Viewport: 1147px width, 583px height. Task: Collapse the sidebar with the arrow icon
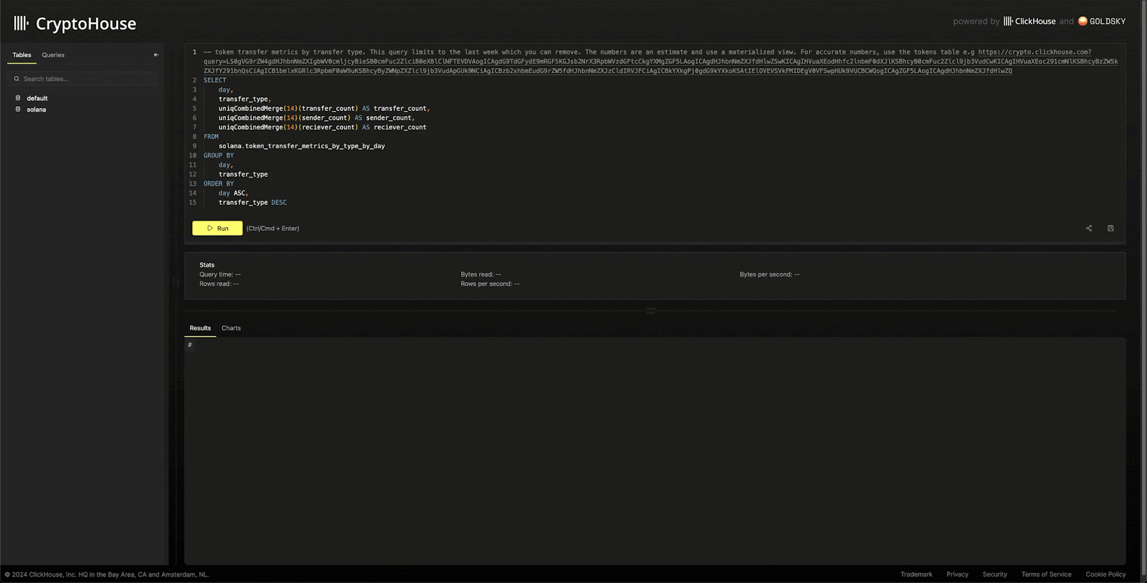(156, 55)
